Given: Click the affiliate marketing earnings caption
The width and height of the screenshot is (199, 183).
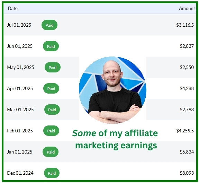Looking at the screenshot, I should click(115, 139).
